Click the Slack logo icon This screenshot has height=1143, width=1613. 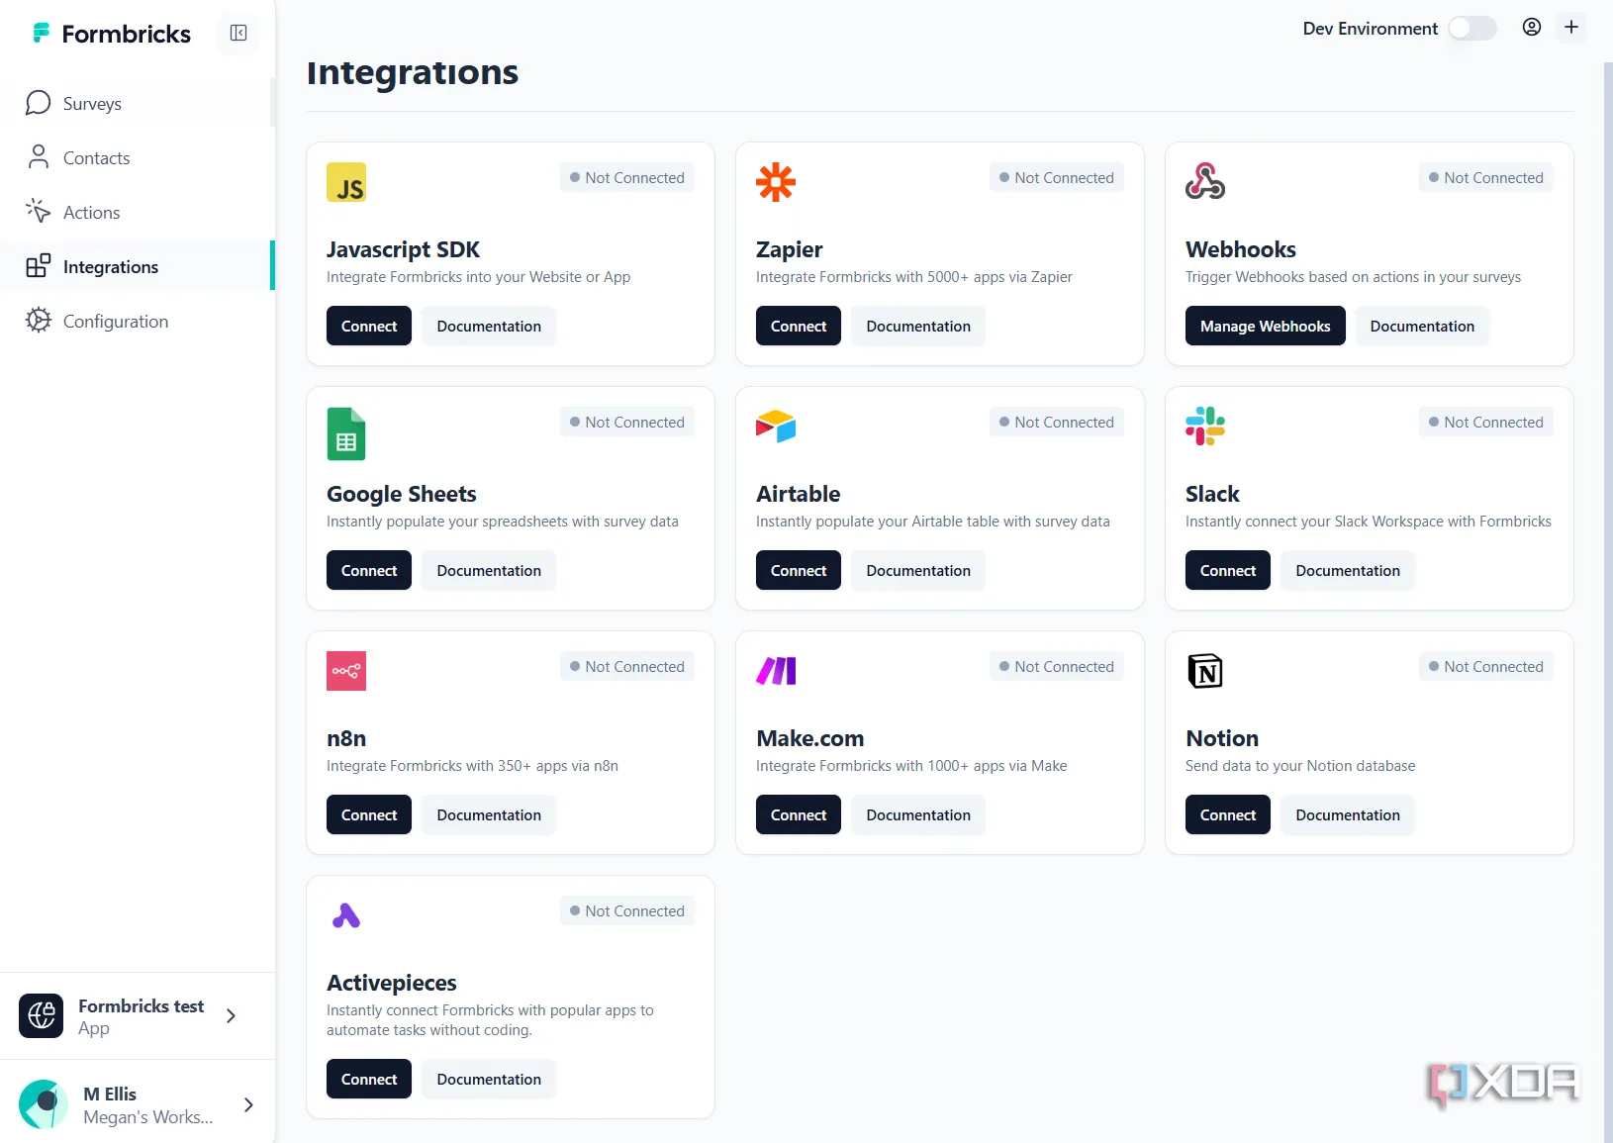[1205, 427]
